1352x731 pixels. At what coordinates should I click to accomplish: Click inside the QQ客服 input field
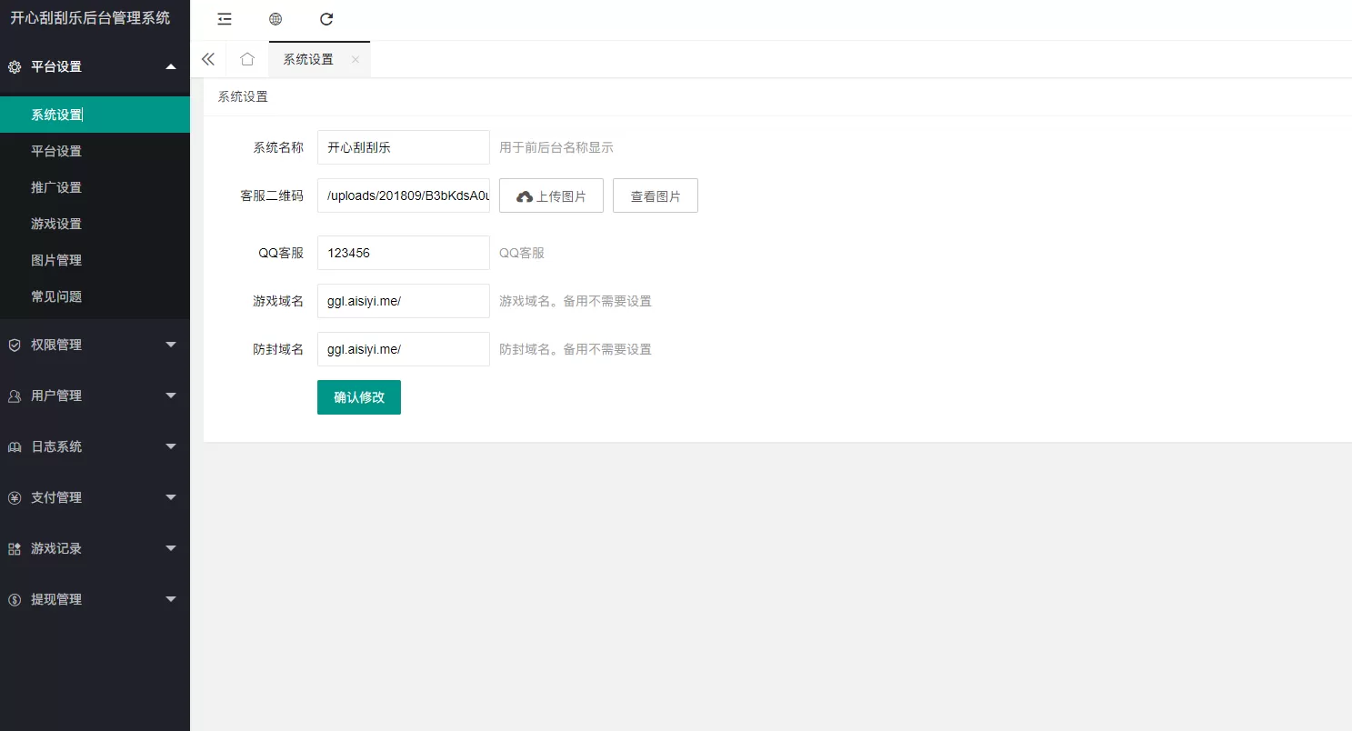[403, 253]
